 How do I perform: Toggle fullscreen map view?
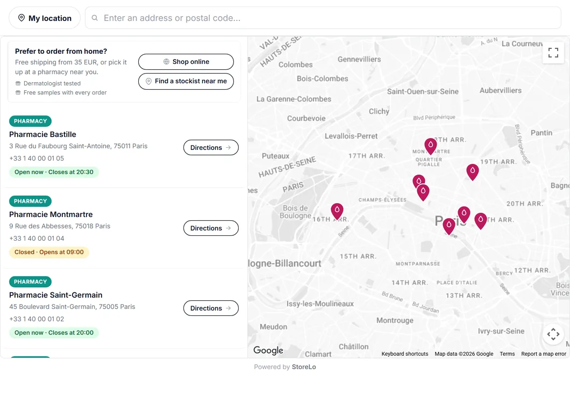coord(553,53)
